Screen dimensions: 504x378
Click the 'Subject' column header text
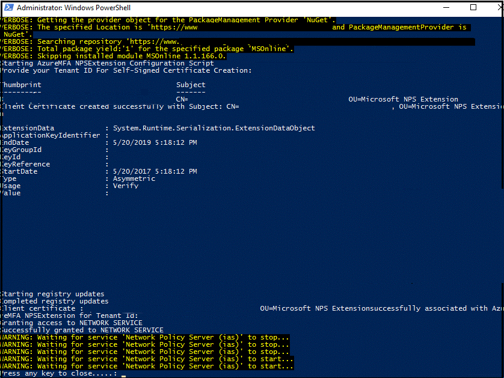(190, 85)
